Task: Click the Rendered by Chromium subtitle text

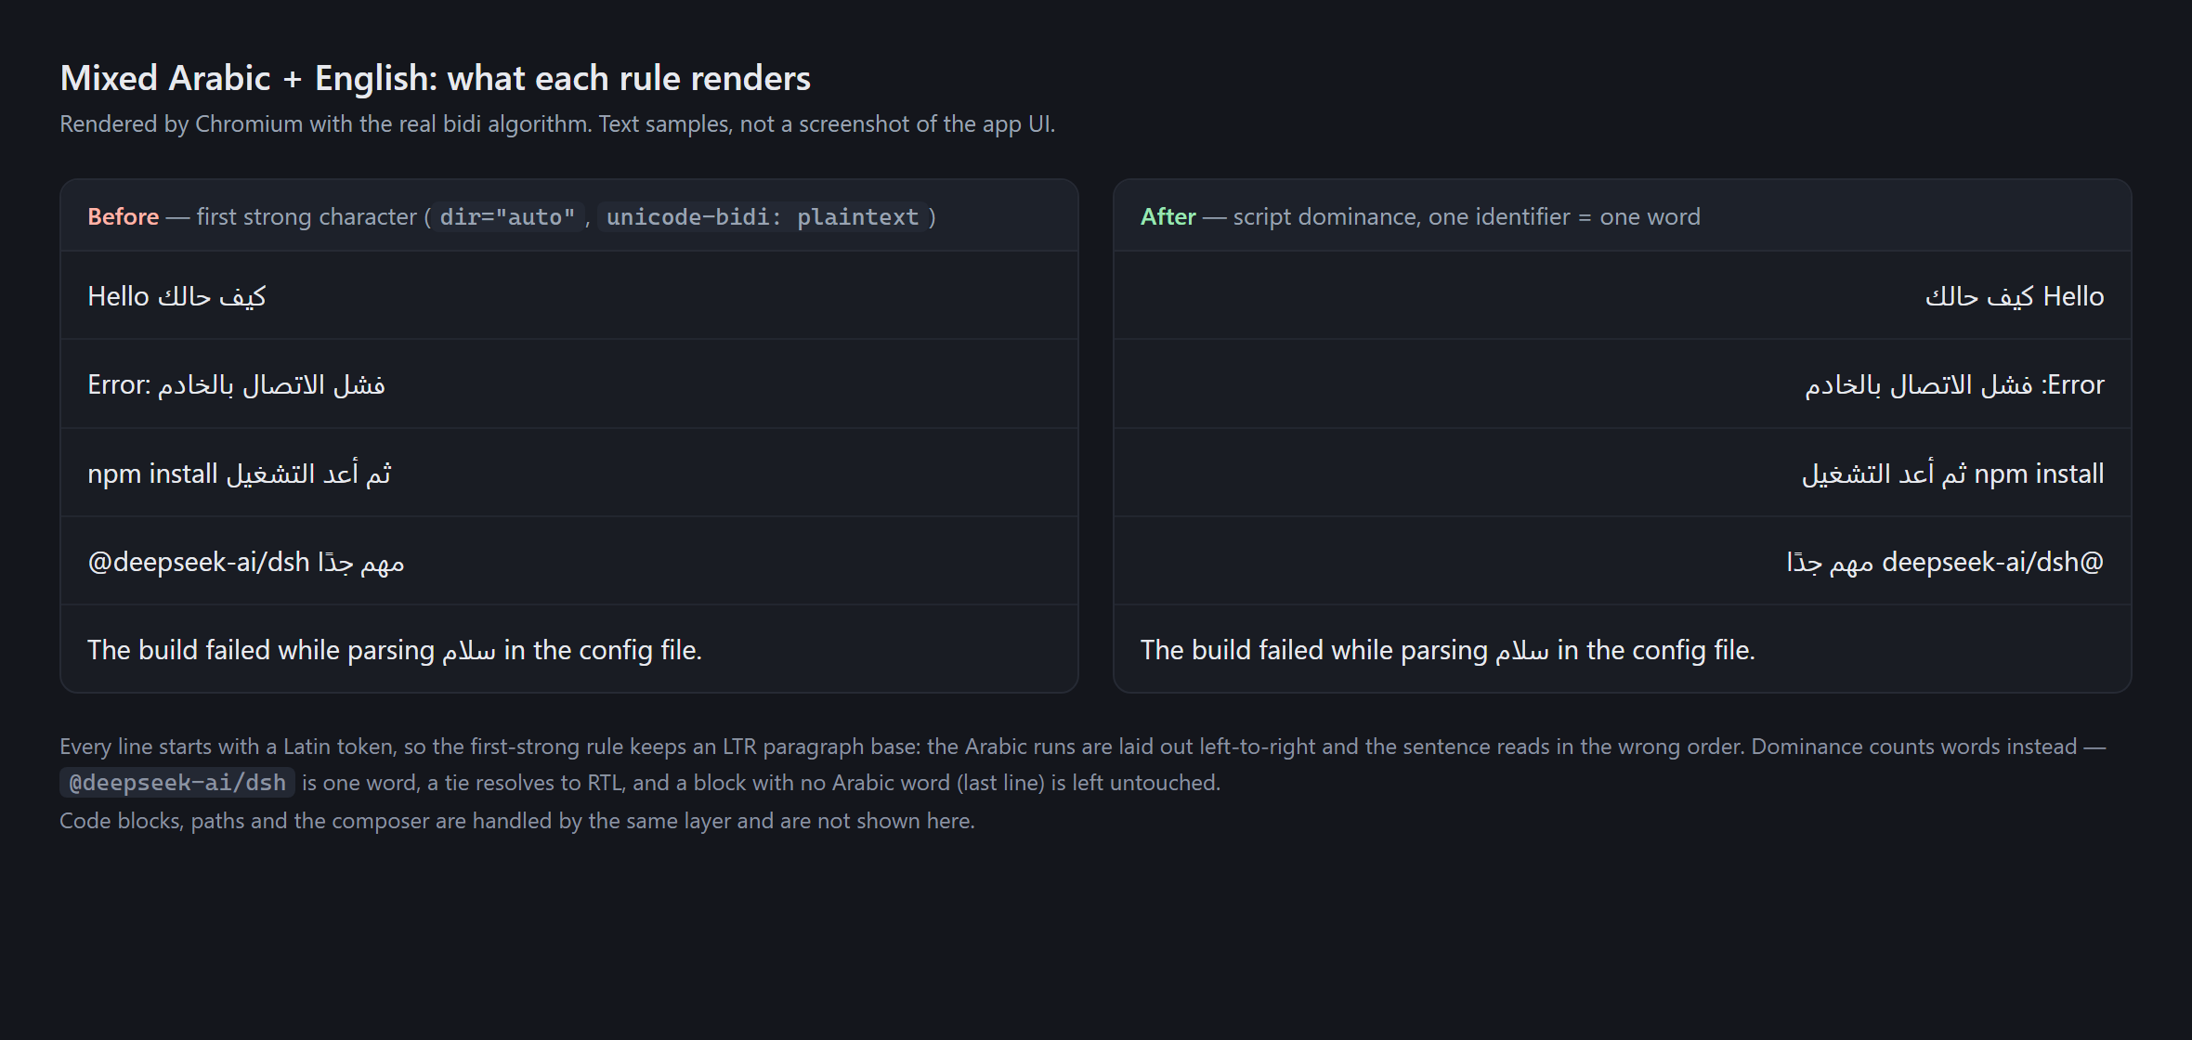Action: (557, 123)
